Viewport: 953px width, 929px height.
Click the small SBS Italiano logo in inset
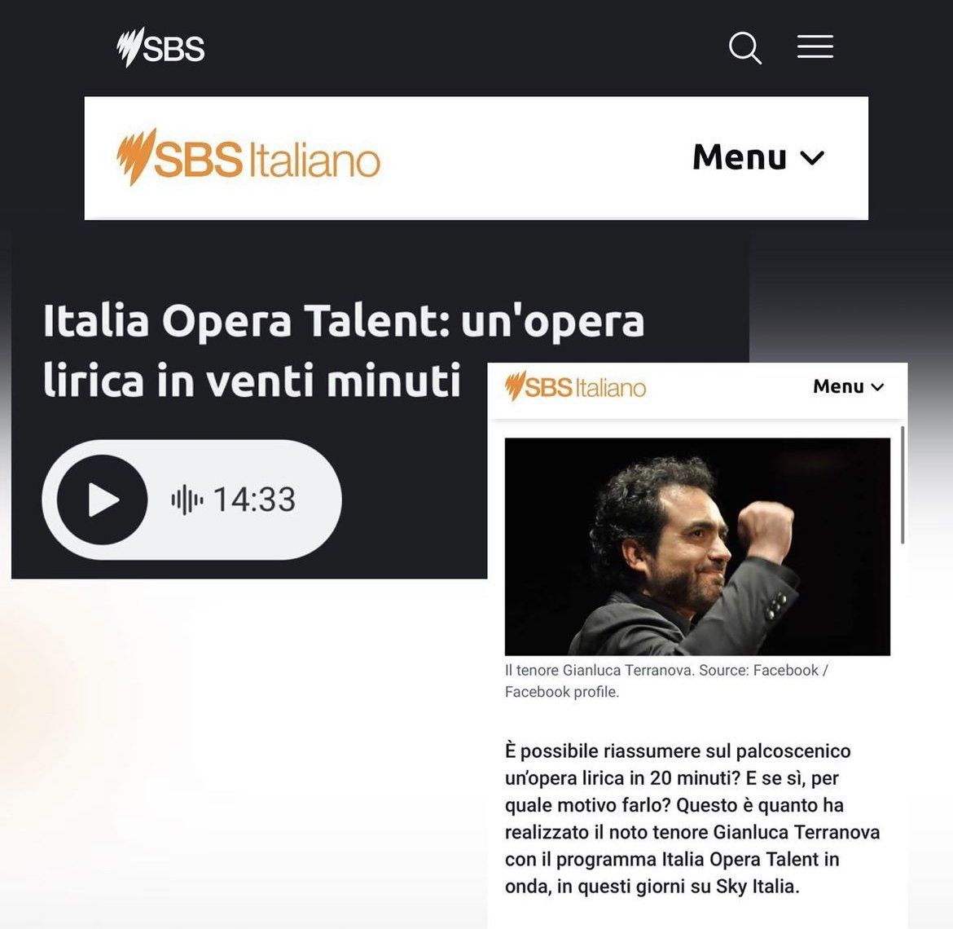click(x=575, y=387)
